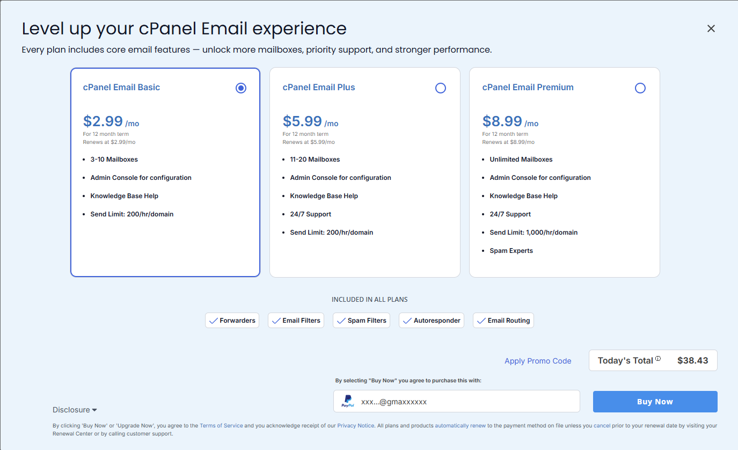Image resolution: width=738 pixels, height=450 pixels.
Task: Click the $5.99 /mo price
Action: coord(311,121)
